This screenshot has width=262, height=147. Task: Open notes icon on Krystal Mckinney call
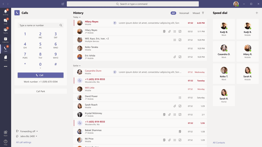point(164,115)
